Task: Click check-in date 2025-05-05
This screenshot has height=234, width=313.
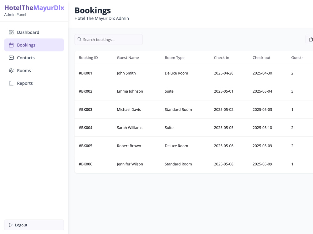Action: click(x=223, y=128)
